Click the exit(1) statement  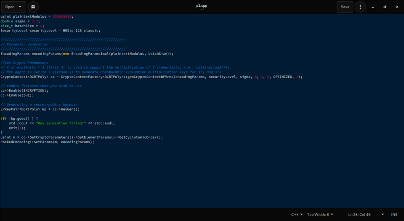(x=17, y=128)
